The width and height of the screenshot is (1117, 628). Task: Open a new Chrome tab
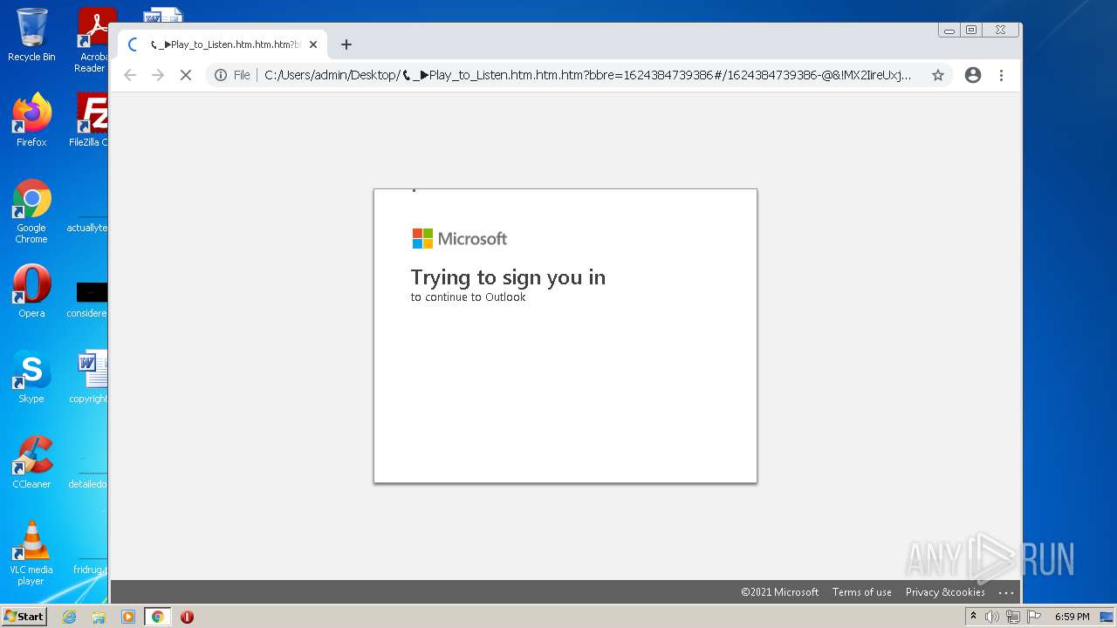[346, 44]
